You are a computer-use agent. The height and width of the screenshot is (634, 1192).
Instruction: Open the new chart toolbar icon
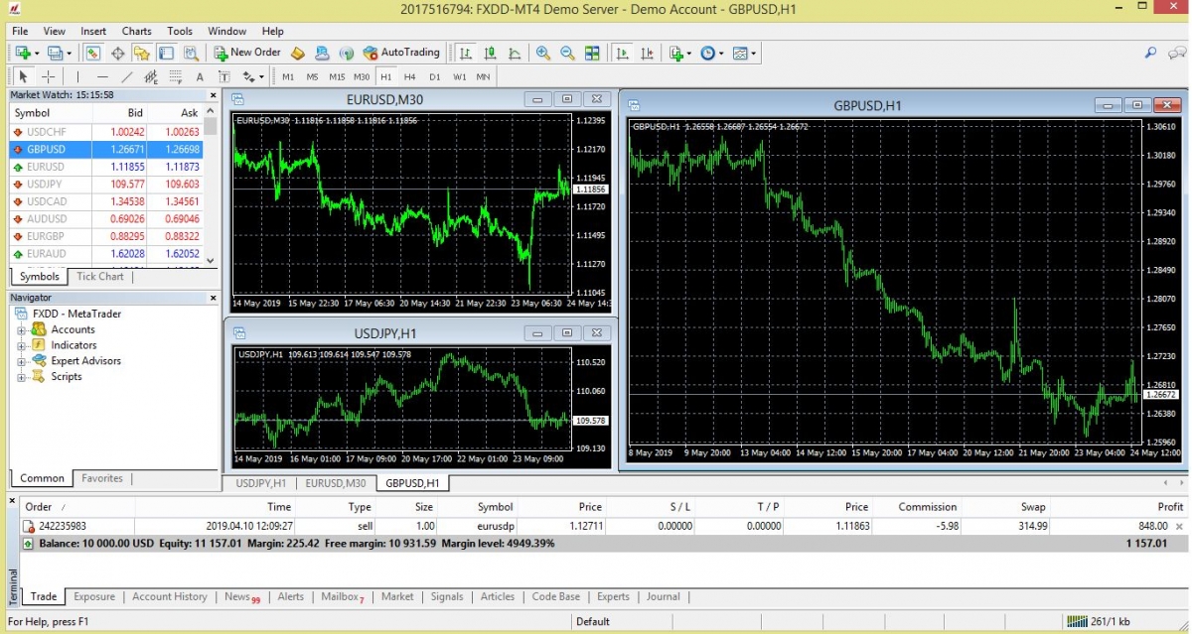pyautogui.click(x=24, y=53)
